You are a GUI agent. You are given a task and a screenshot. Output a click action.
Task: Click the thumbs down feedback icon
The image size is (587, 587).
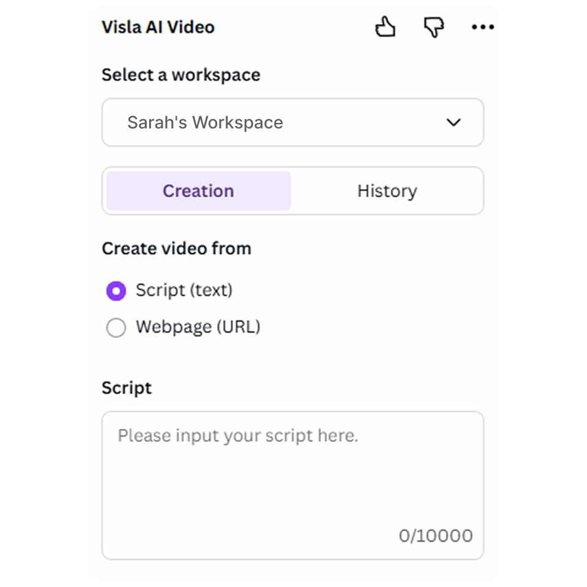tap(434, 27)
